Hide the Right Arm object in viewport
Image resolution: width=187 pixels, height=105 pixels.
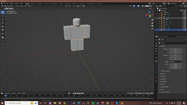tap(183, 22)
